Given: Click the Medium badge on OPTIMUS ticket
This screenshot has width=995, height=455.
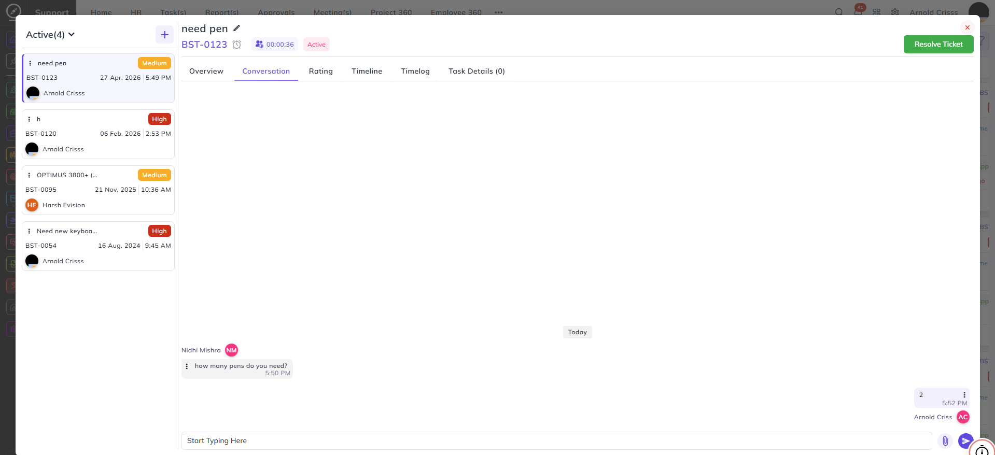Looking at the screenshot, I should point(155,175).
